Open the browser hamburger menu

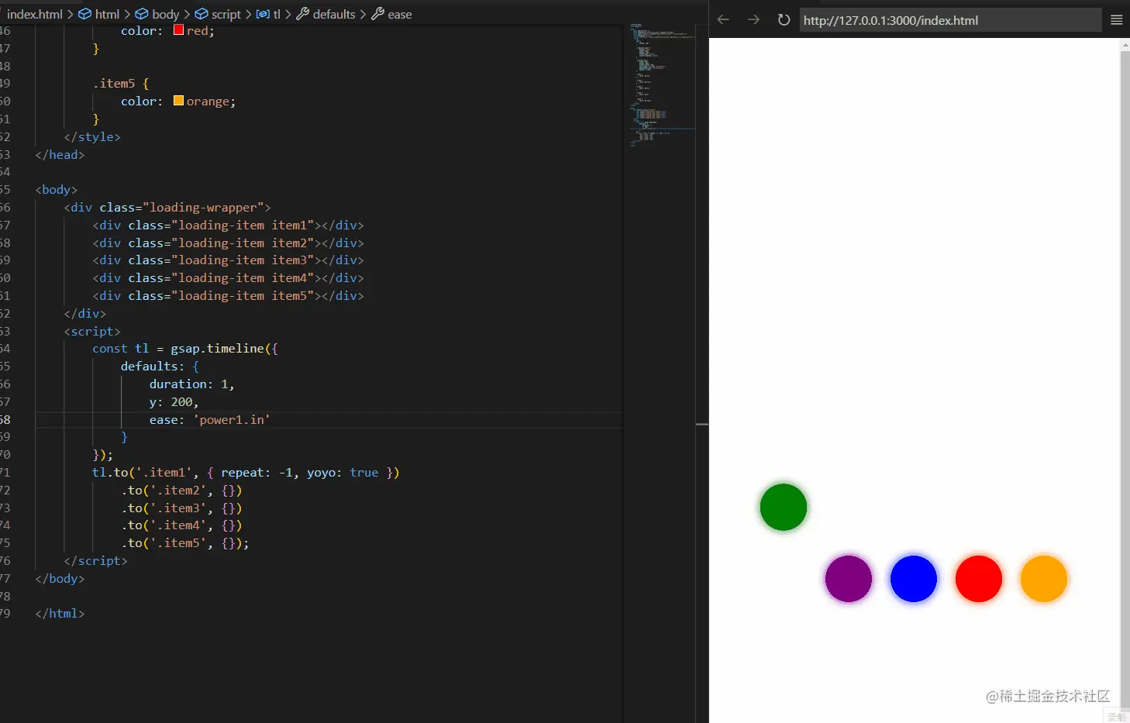point(1116,19)
